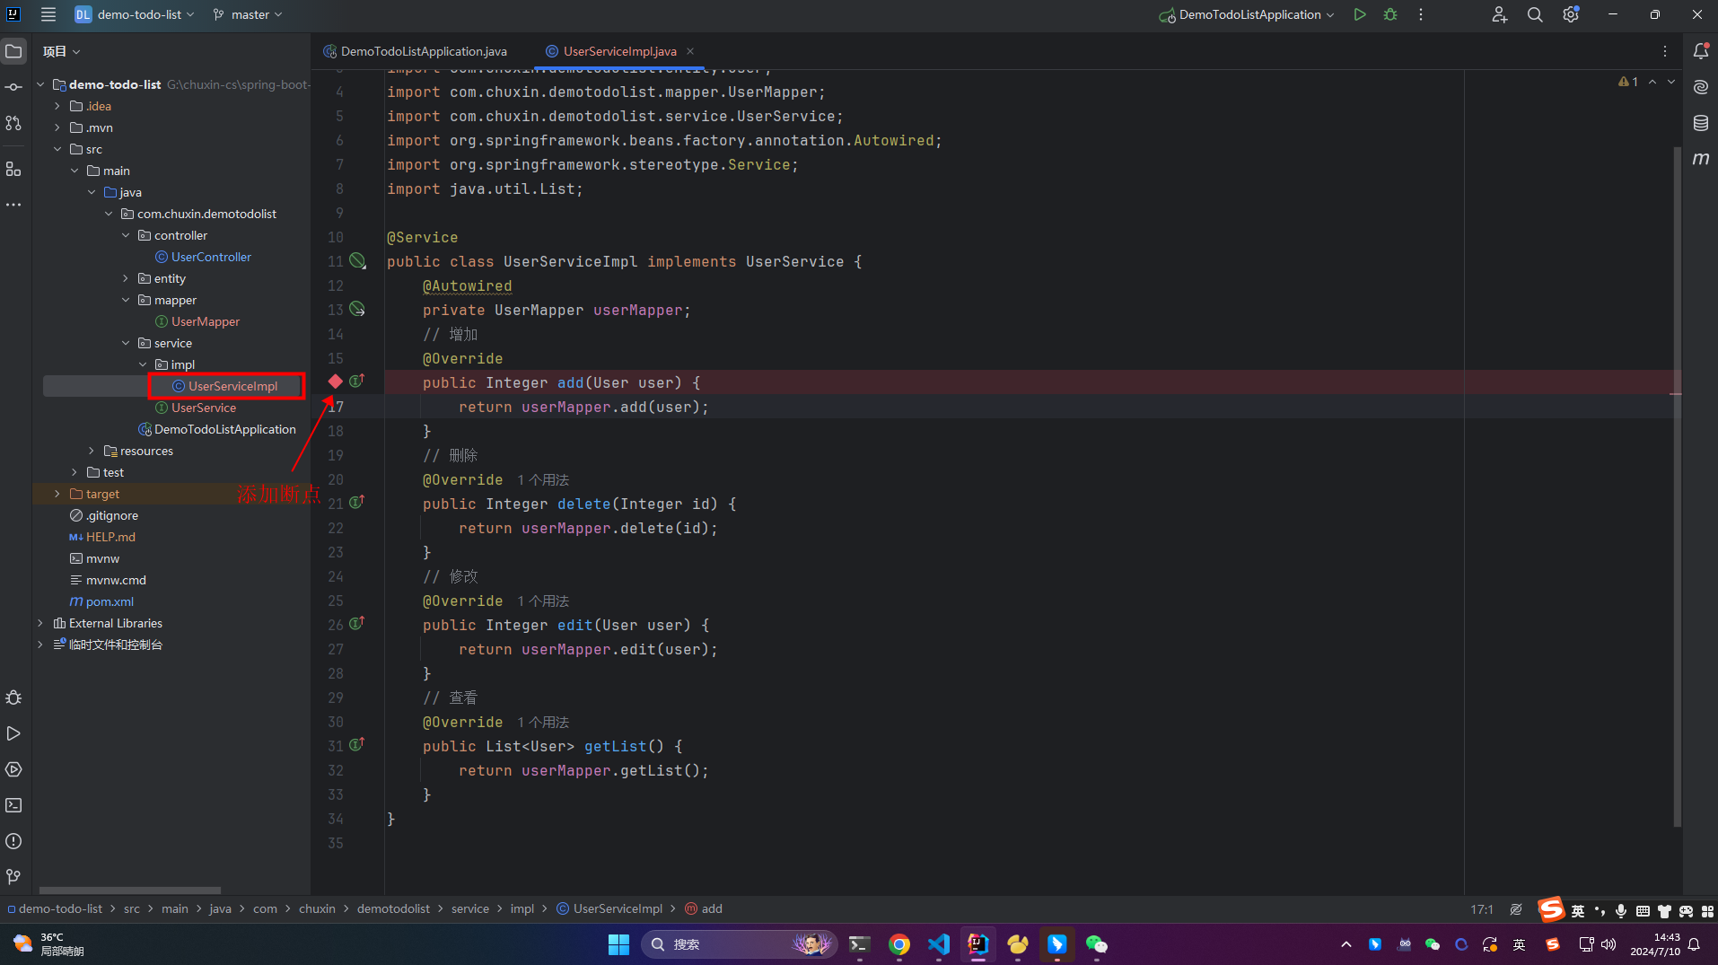This screenshot has width=1718, height=965.
Task: Expand the .idea folder
Action: 57,106
